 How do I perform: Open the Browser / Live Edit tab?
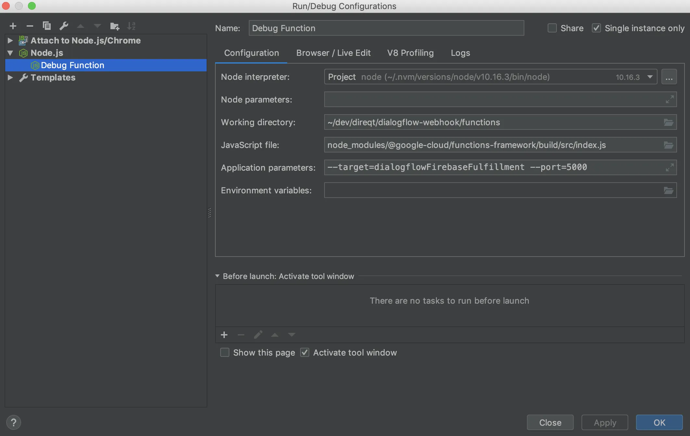[x=333, y=53]
